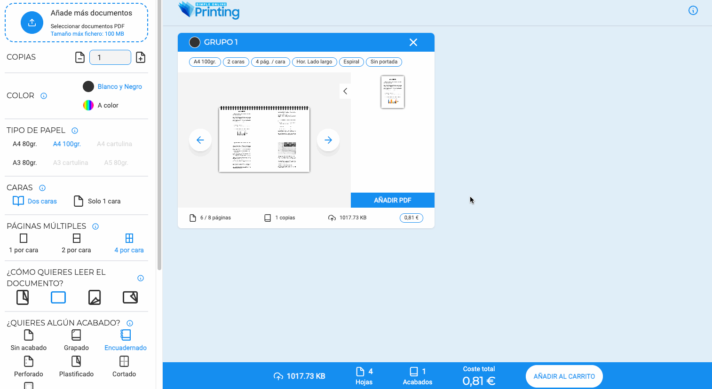Choose A4 100gr. paper type
The width and height of the screenshot is (712, 389).
[67, 144]
